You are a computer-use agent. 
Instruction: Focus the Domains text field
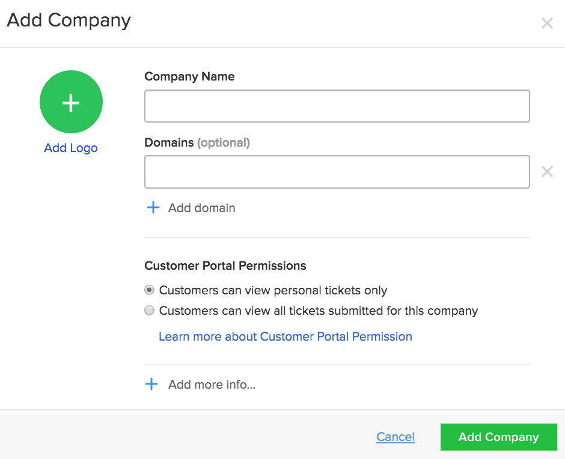(337, 172)
